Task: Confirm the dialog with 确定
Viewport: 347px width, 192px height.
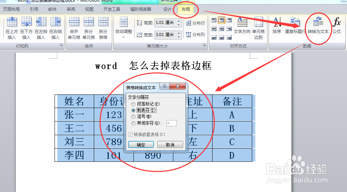Action: (x=141, y=145)
